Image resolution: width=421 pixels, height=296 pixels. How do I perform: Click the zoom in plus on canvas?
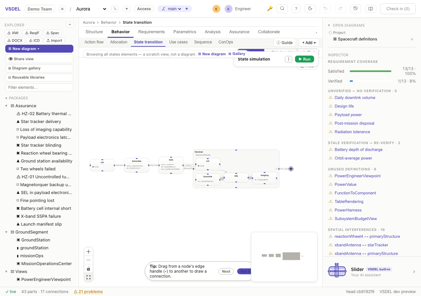pos(88,252)
